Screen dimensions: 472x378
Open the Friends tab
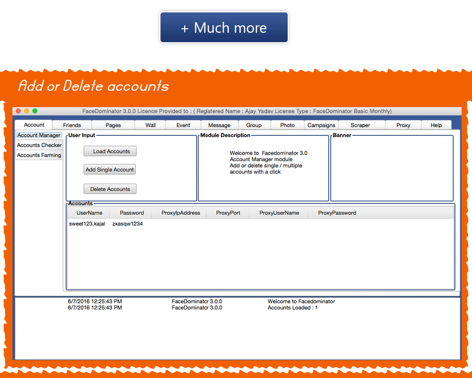(72, 125)
